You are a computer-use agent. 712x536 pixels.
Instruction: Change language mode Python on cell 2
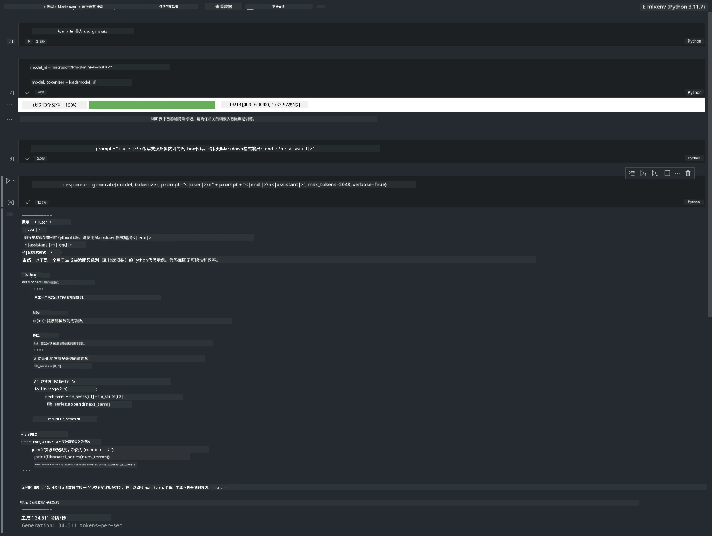pyautogui.click(x=694, y=92)
